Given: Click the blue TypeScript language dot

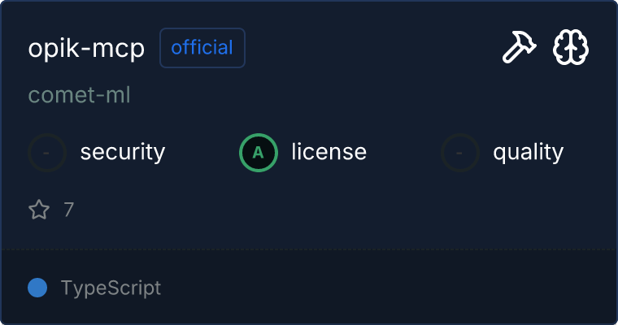Looking at the screenshot, I should click(37, 288).
